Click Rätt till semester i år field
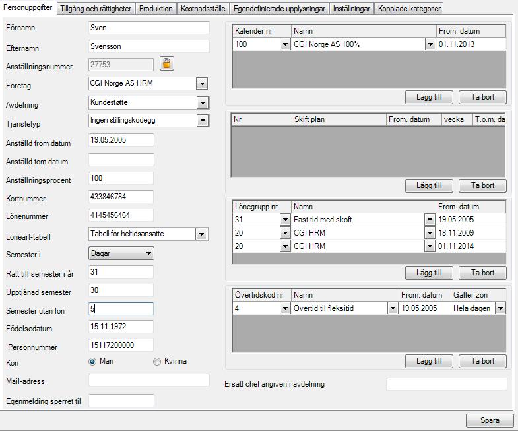 click(121, 272)
